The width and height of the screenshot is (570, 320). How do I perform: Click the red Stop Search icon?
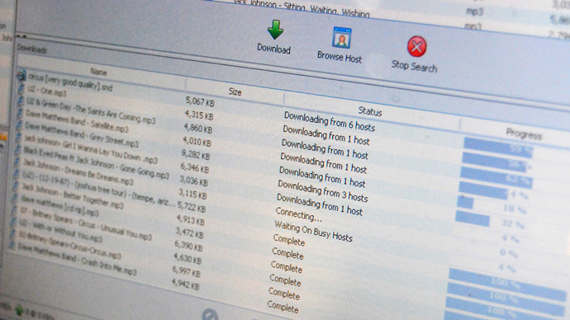tap(416, 47)
